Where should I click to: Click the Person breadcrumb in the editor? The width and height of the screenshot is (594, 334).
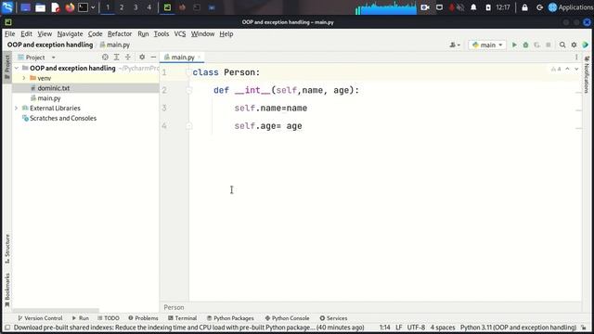[x=174, y=307]
